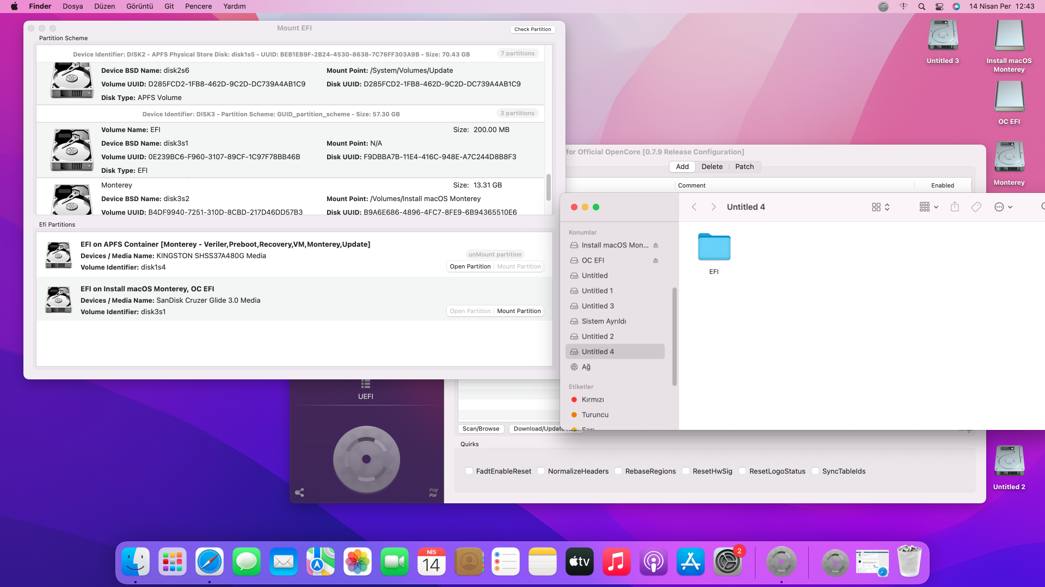Eject the OC EFI volume in sidebar
Screen dimensions: 1045x587
click(x=655, y=260)
